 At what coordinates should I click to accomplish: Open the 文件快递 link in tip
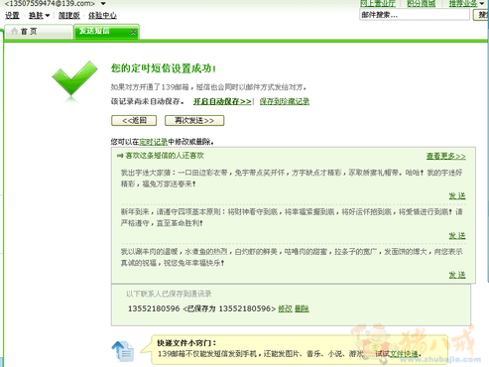click(404, 354)
